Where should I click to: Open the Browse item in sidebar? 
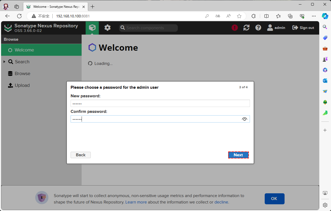[x=22, y=74]
